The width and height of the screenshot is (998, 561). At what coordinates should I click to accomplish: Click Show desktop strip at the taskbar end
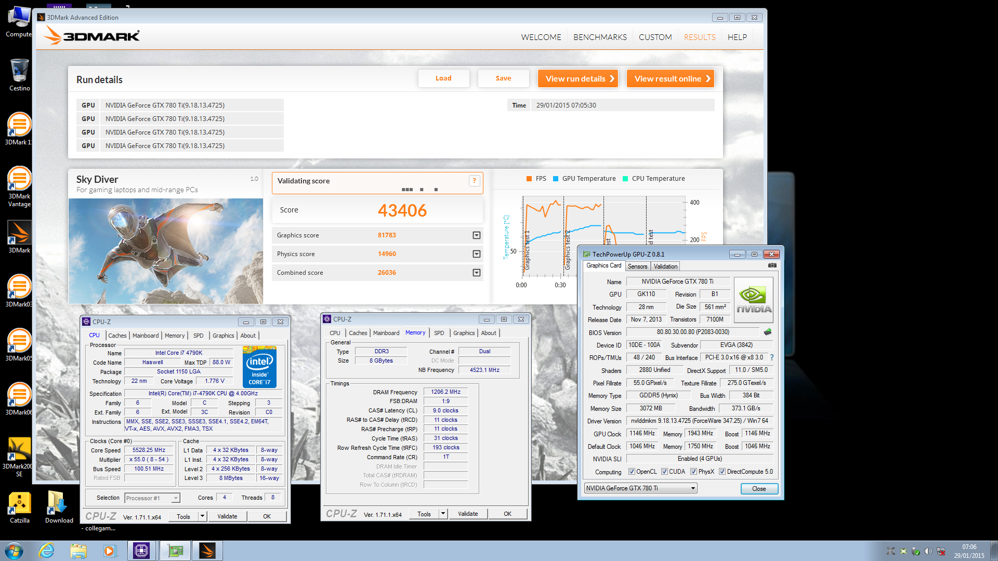[x=994, y=551]
